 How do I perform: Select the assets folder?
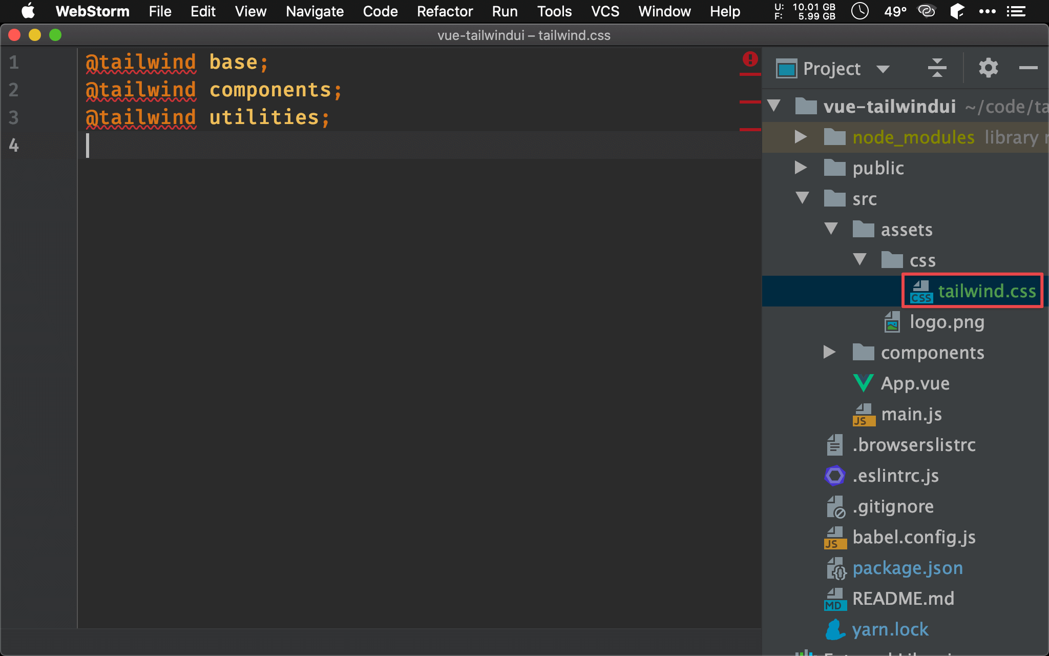(x=907, y=230)
